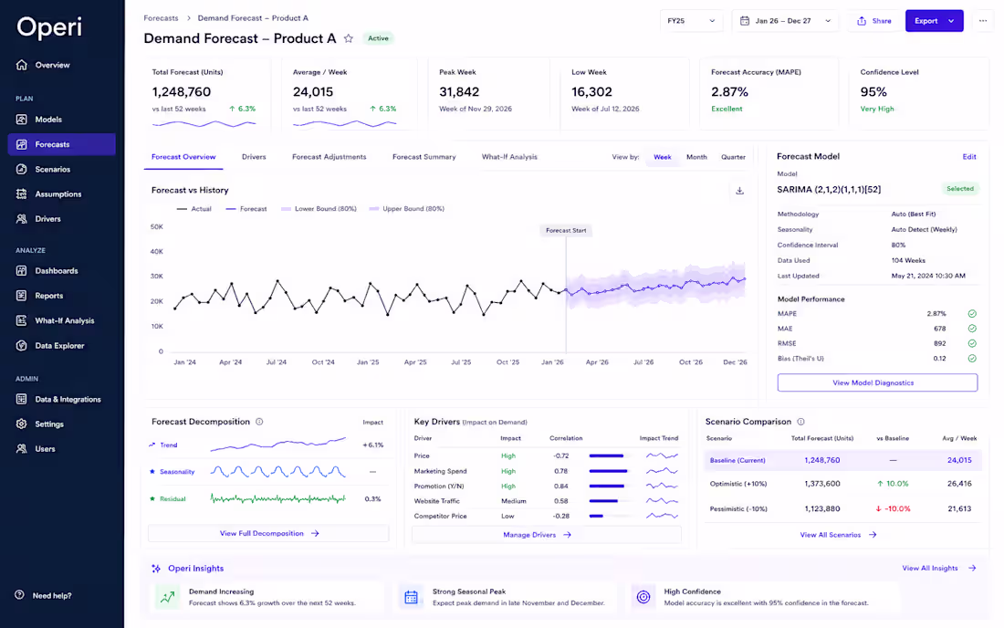Switch to the Drivers tab

tap(254, 157)
